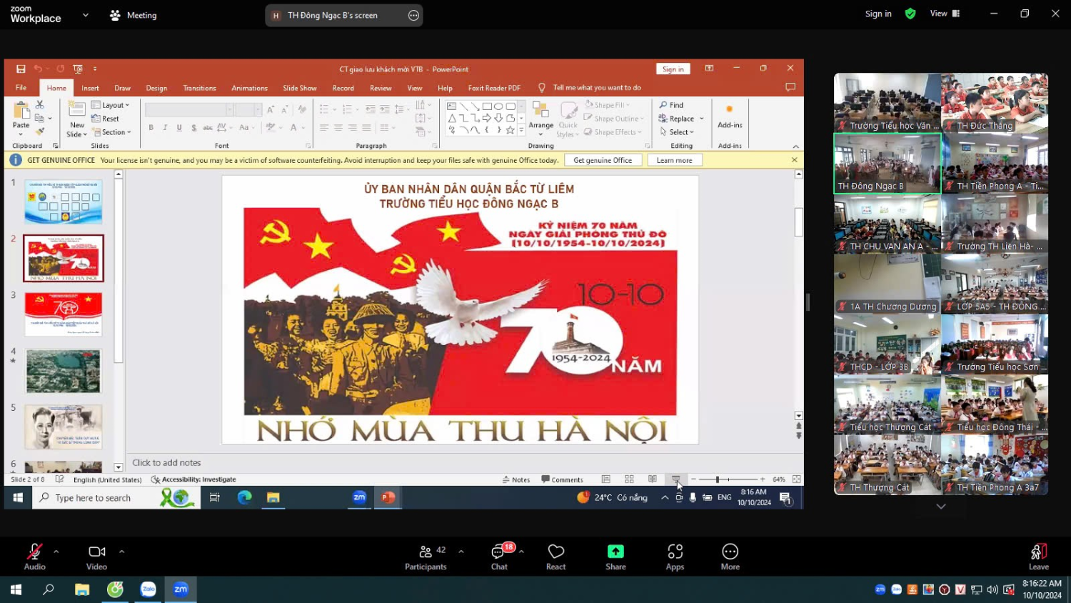Image resolution: width=1071 pixels, height=603 pixels.
Task: Click the Sign in link
Action: 878,14
